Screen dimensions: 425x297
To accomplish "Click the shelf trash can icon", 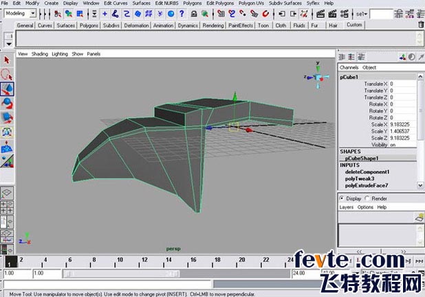I will pyautogui.click(x=421, y=25).
